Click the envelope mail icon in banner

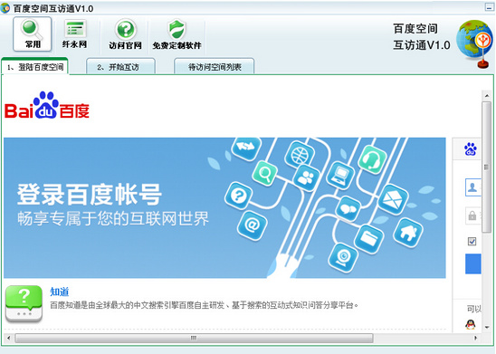click(393, 199)
